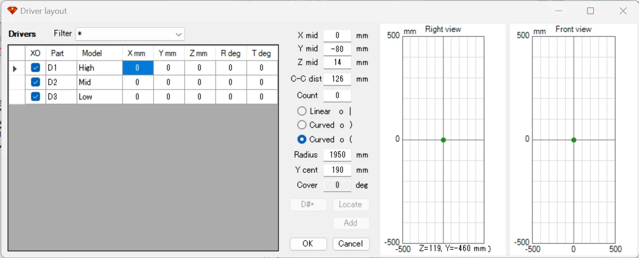639x258 pixels.
Task: Click the X mm column header
Action: [137, 53]
